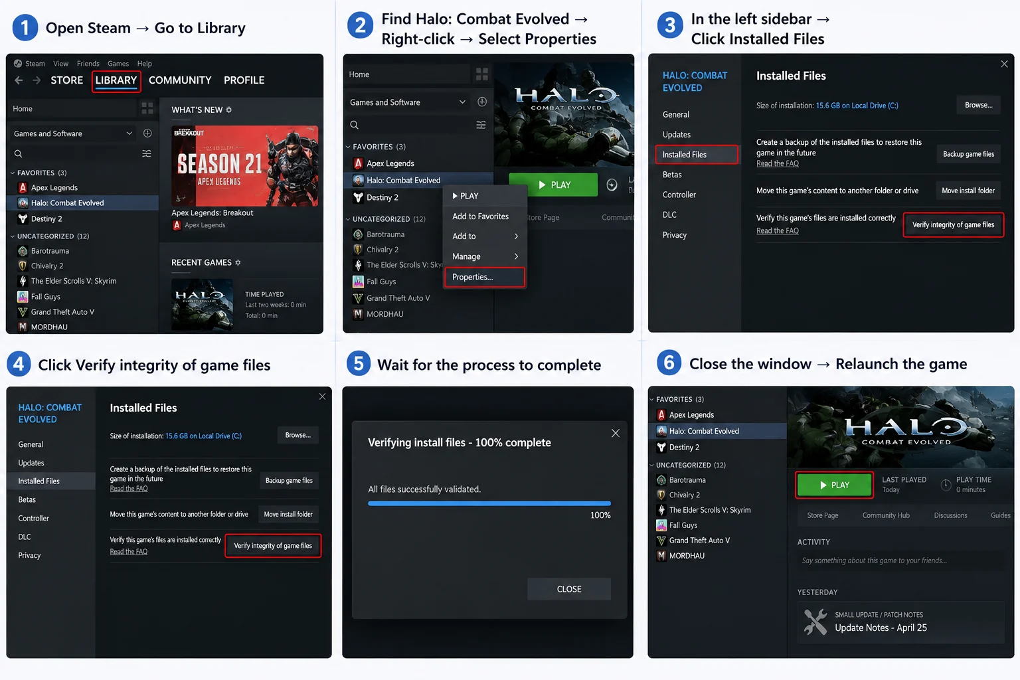
Task: Click the MORDHAU icon in step 6 list
Action: tap(661, 556)
